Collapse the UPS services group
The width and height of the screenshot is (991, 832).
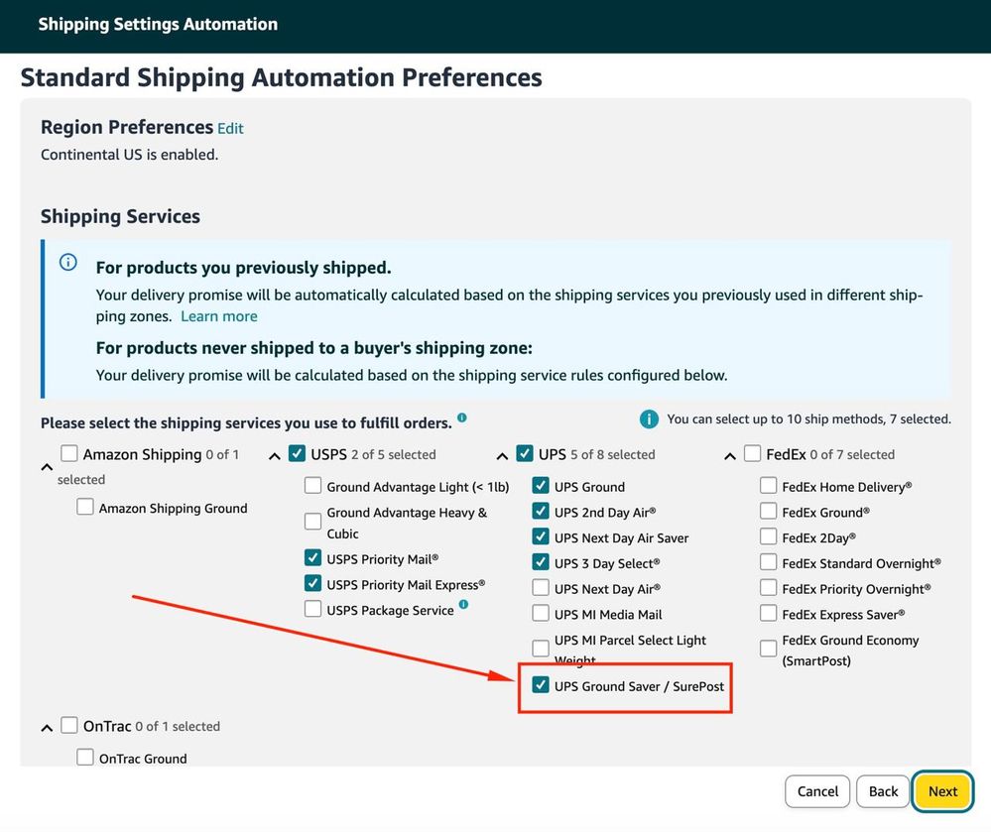502,456
